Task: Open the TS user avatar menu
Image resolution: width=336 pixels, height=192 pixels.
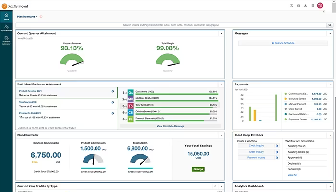Action: click(x=320, y=6)
